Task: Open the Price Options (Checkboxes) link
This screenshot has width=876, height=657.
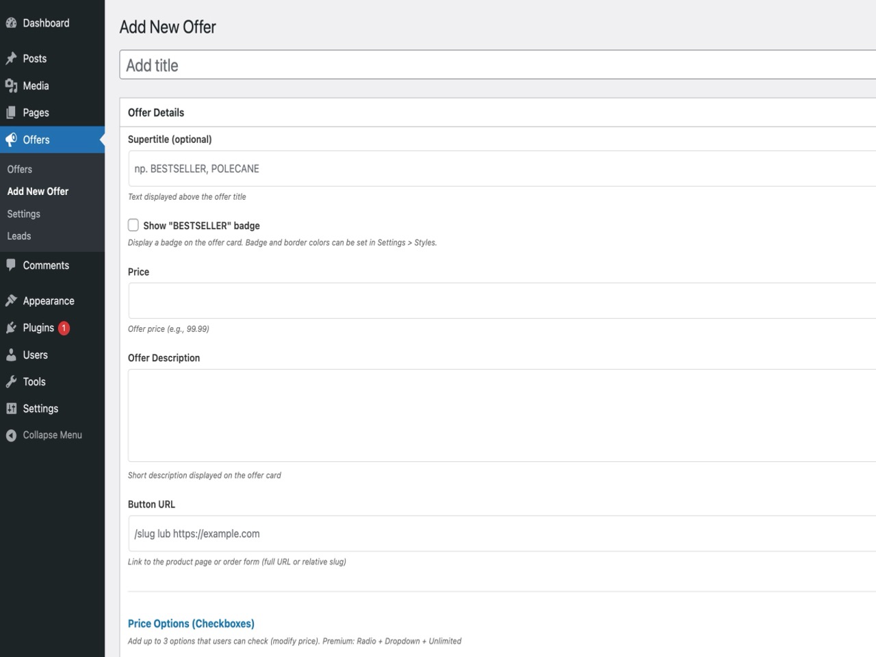Action: 191,623
